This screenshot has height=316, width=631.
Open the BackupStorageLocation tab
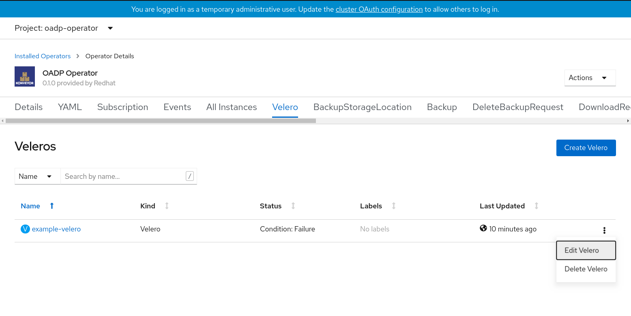tap(363, 107)
